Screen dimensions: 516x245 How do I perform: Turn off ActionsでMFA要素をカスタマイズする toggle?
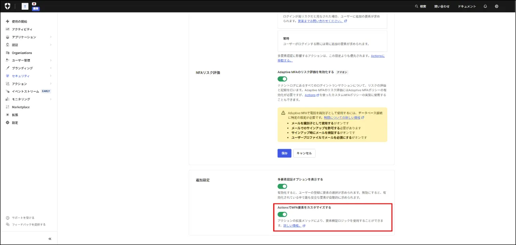tap(282, 214)
